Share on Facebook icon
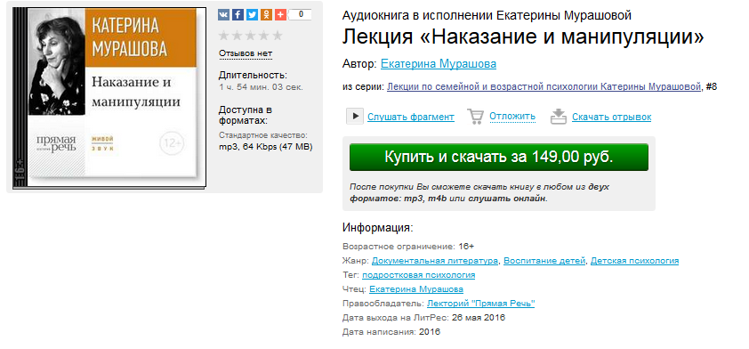749x349 pixels. pos(238,15)
